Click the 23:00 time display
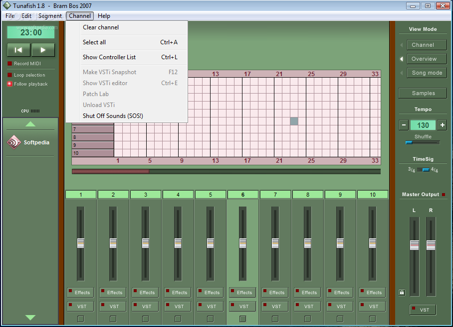453x327 pixels. click(31, 32)
